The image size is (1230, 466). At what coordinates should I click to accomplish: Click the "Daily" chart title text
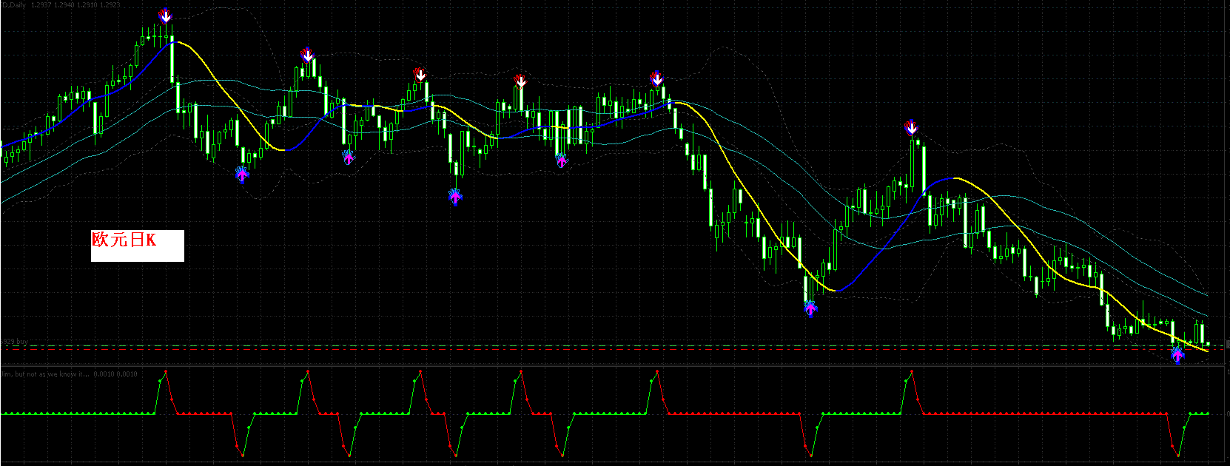pos(13,5)
